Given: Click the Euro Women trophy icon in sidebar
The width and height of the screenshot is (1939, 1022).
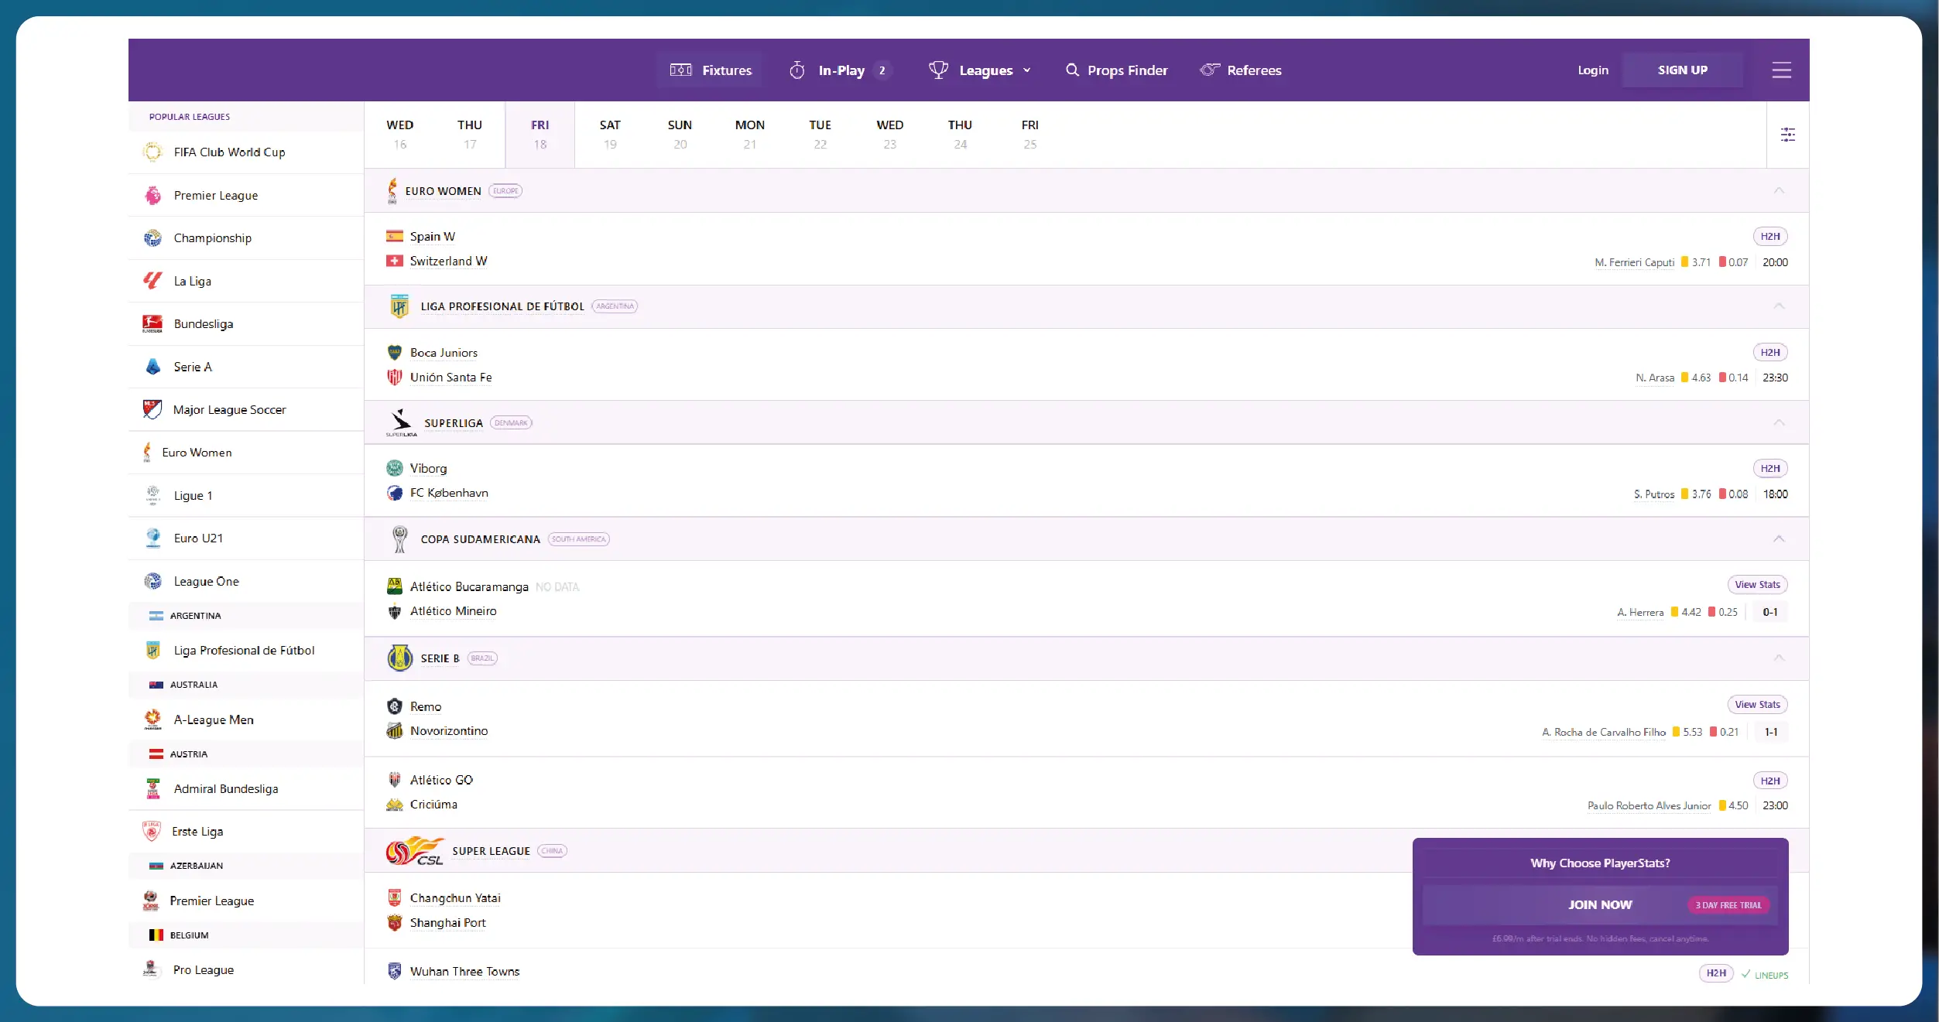Looking at the screenshot, I should coord(147,452).
